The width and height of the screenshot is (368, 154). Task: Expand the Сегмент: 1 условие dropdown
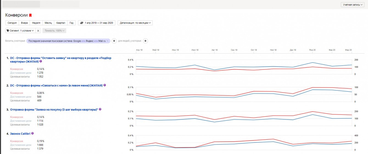point(20,31)
